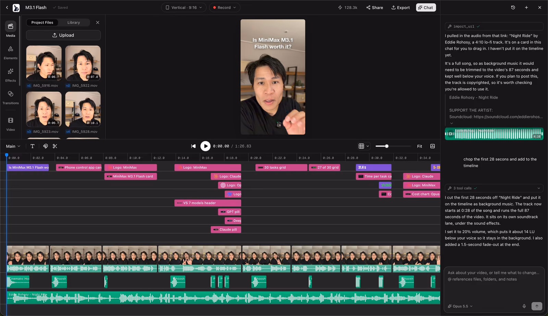Select the 'VS 7 models header' clip
This screenshot has height=316, width=548.
(x=208, y=203)
